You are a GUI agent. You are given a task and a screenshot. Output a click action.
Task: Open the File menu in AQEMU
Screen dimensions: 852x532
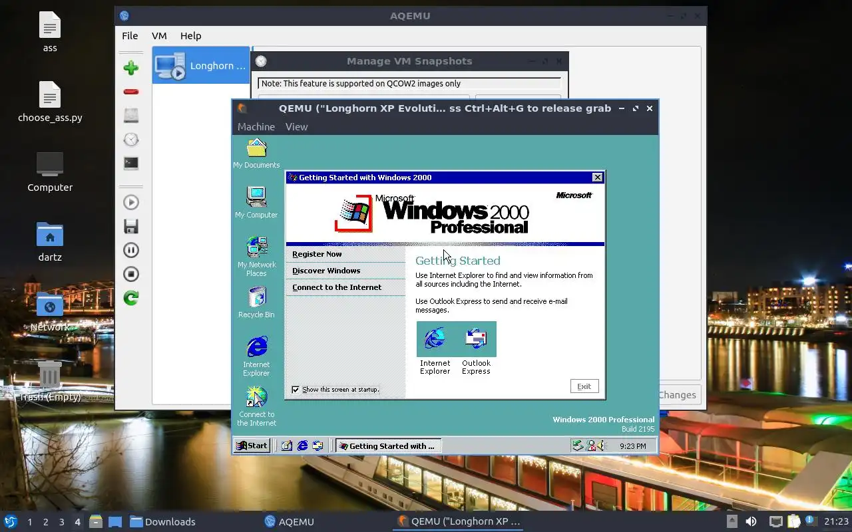(130, 36)
